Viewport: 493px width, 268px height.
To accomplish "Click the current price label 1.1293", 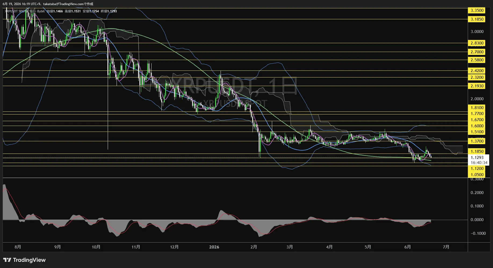I will point(477,158).
